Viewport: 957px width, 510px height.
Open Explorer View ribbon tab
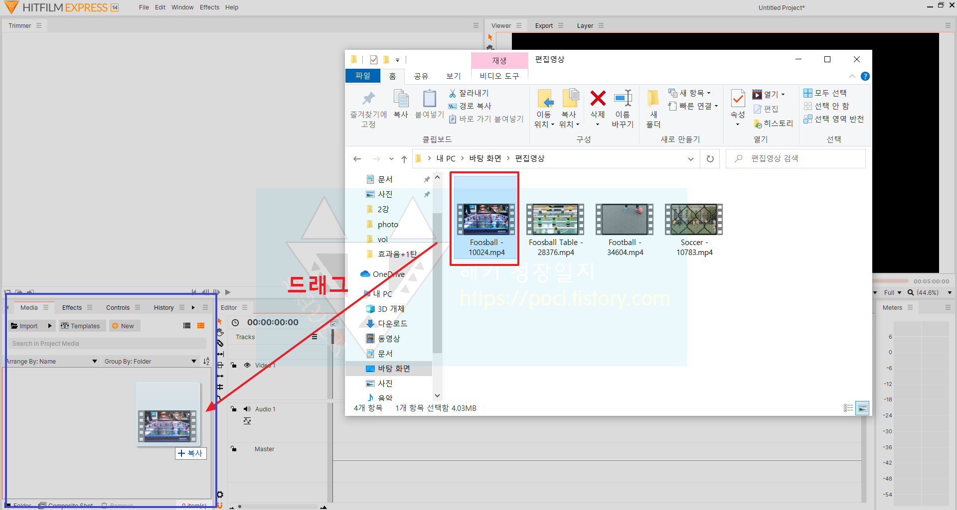[x=453, y=76]
